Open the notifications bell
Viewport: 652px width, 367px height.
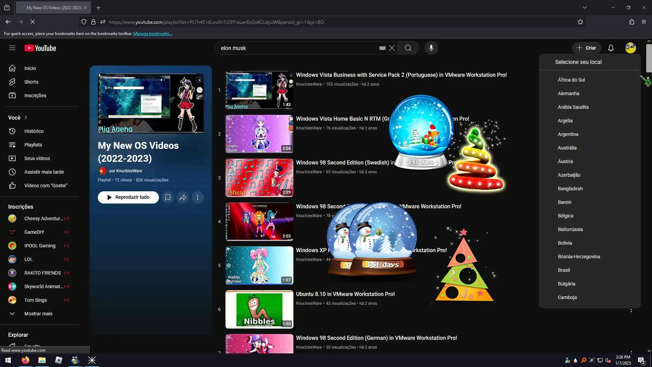611,48
